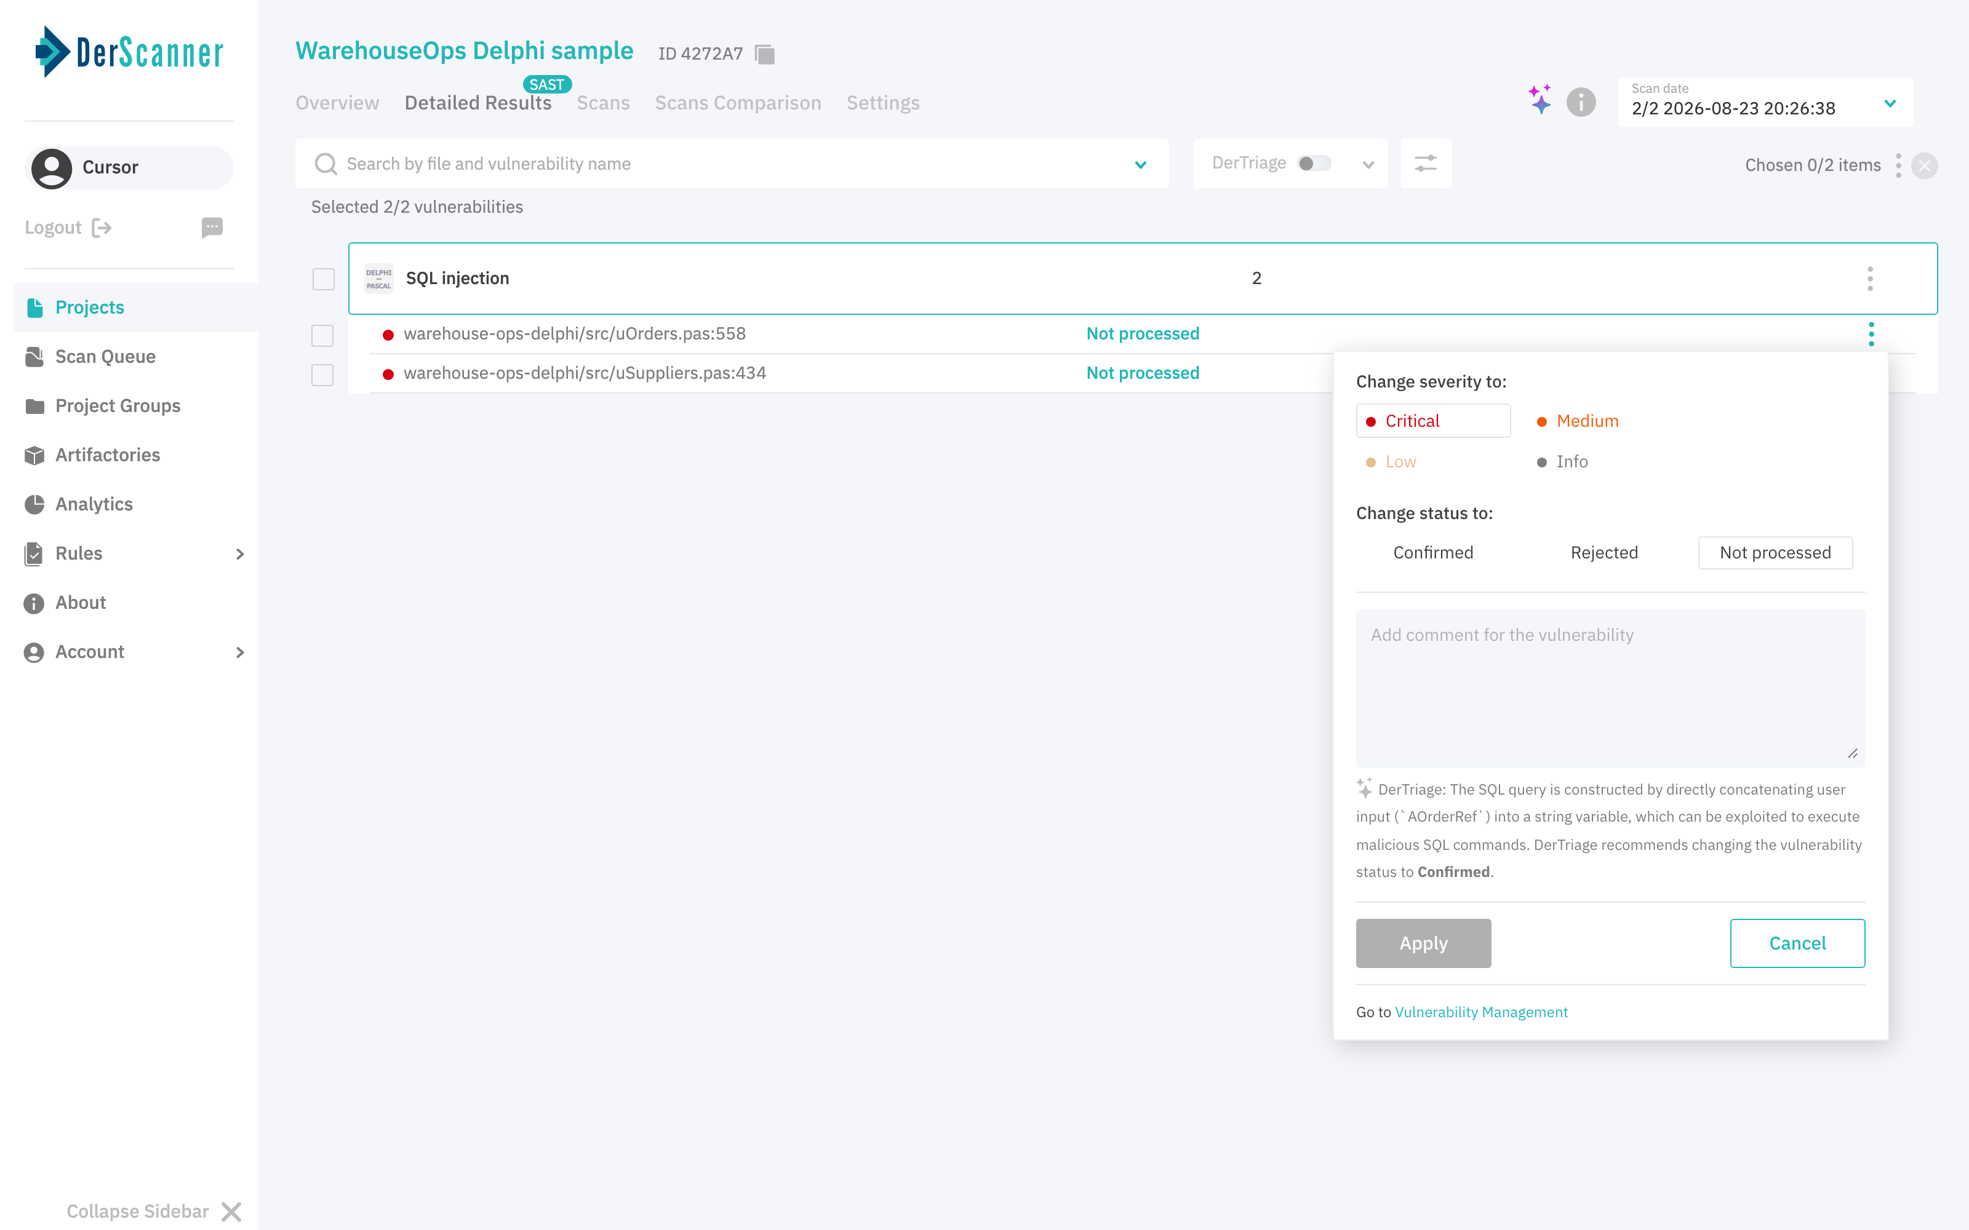Click the Not processed status of uSuppliers.pas:434

(1143, 373)
